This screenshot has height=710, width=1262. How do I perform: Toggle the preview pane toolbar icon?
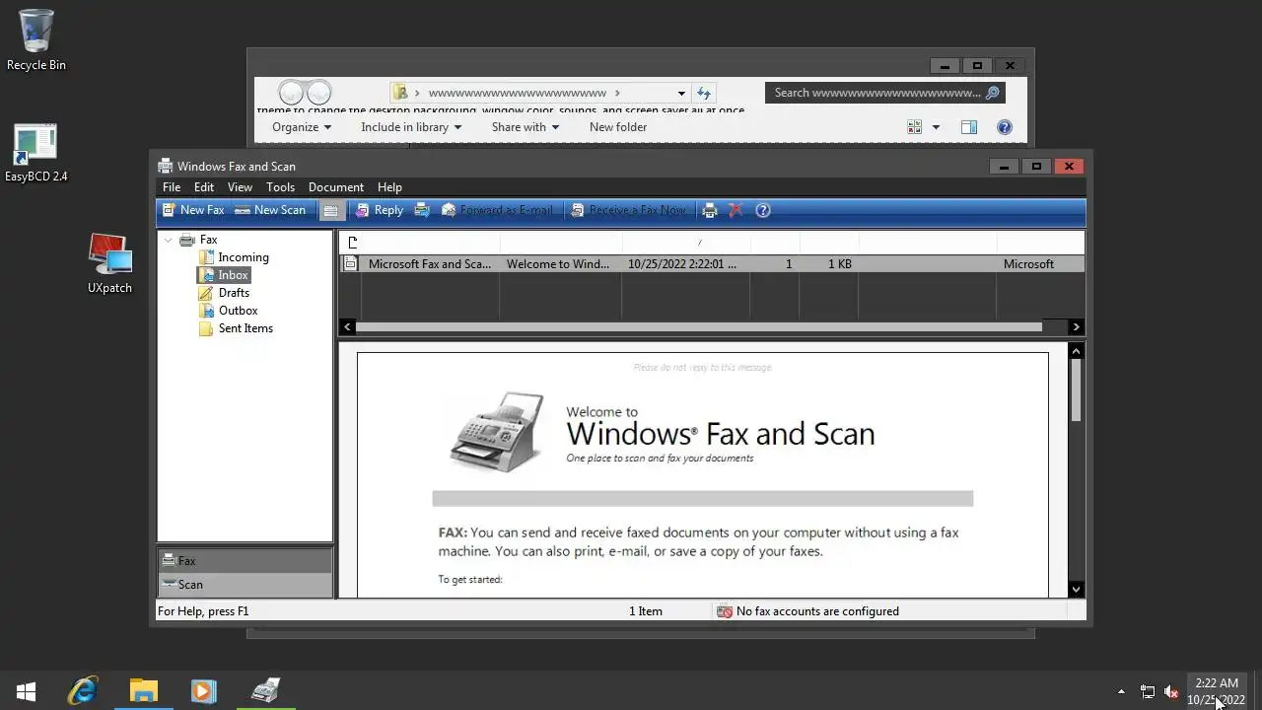[331, 210]
